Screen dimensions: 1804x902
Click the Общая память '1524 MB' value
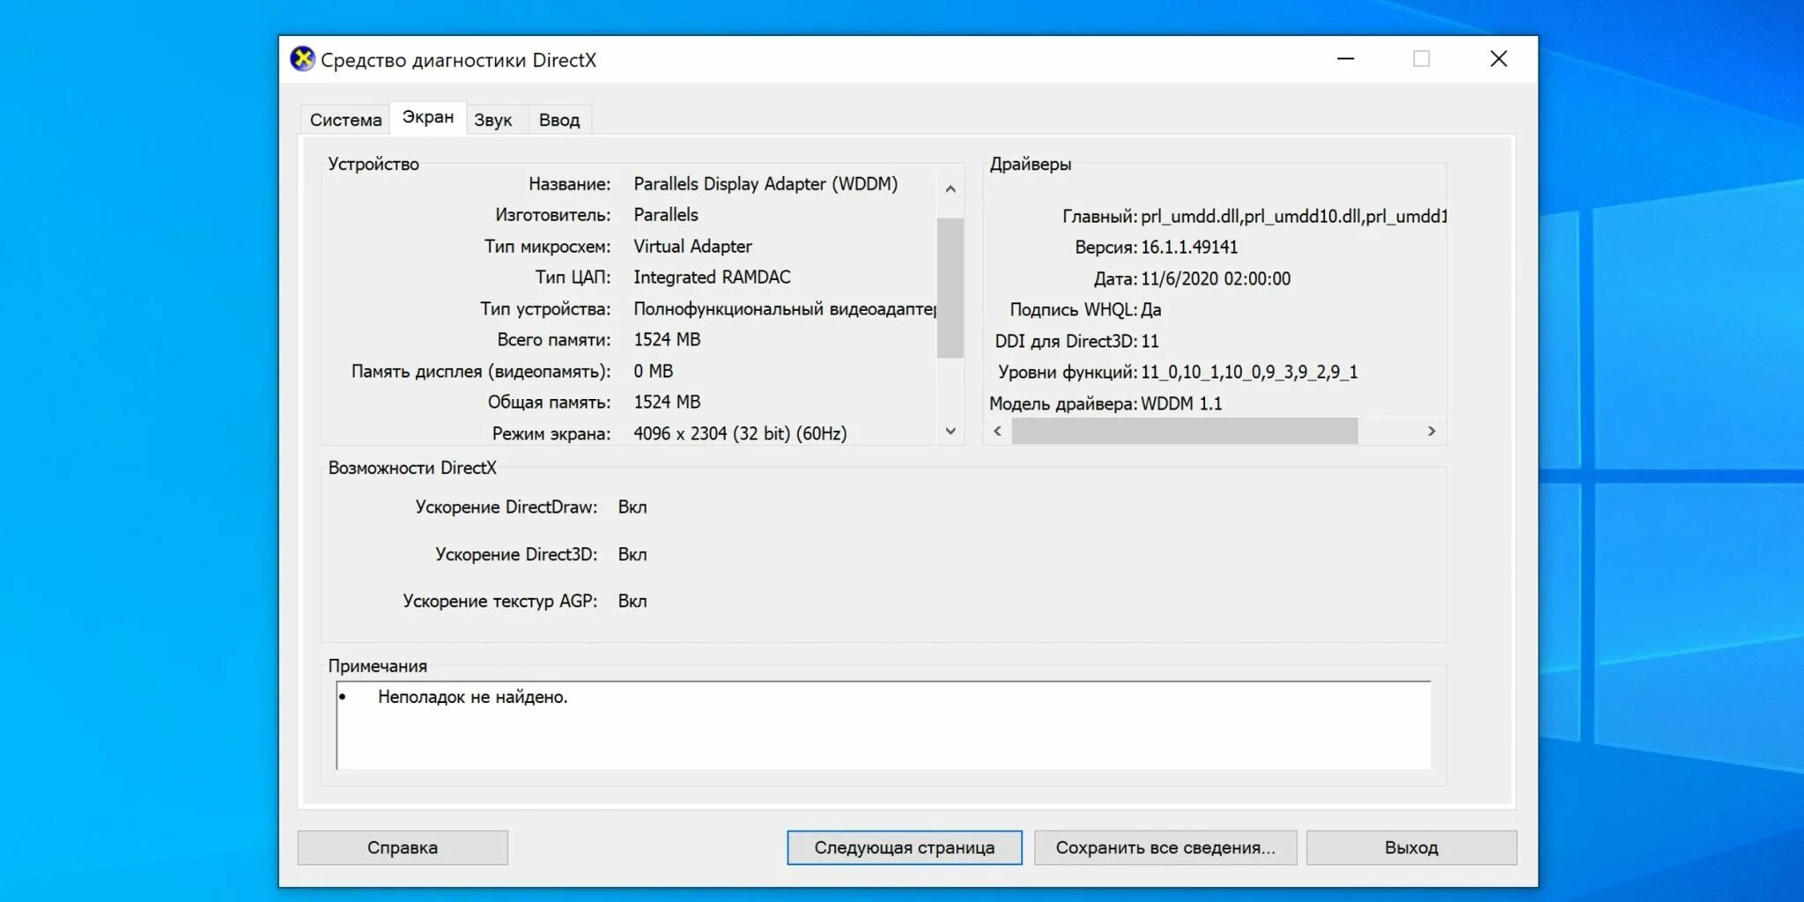point(667,403)
